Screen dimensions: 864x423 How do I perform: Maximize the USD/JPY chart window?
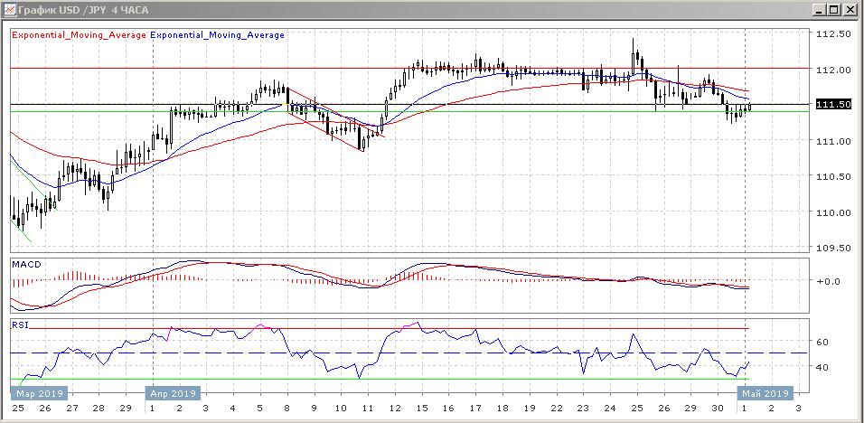pos(835,10)
